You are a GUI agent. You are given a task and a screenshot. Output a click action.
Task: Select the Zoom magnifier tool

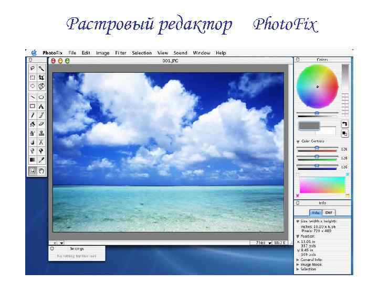(x=33, y=171)
